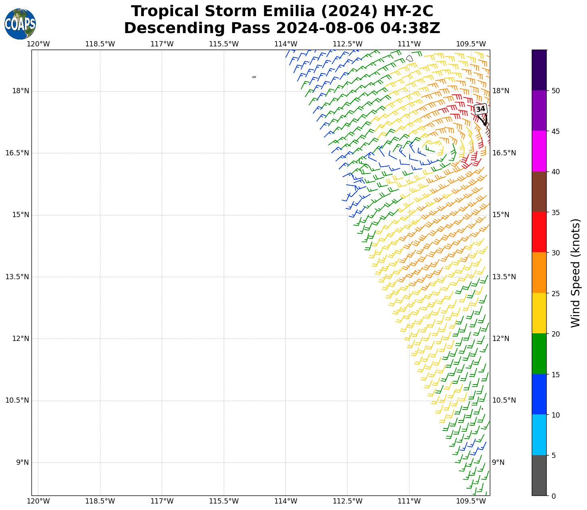Pick the orange 25–30 knot colorbar segment
This screenshot has height=510, width=587.
point(539,273)
